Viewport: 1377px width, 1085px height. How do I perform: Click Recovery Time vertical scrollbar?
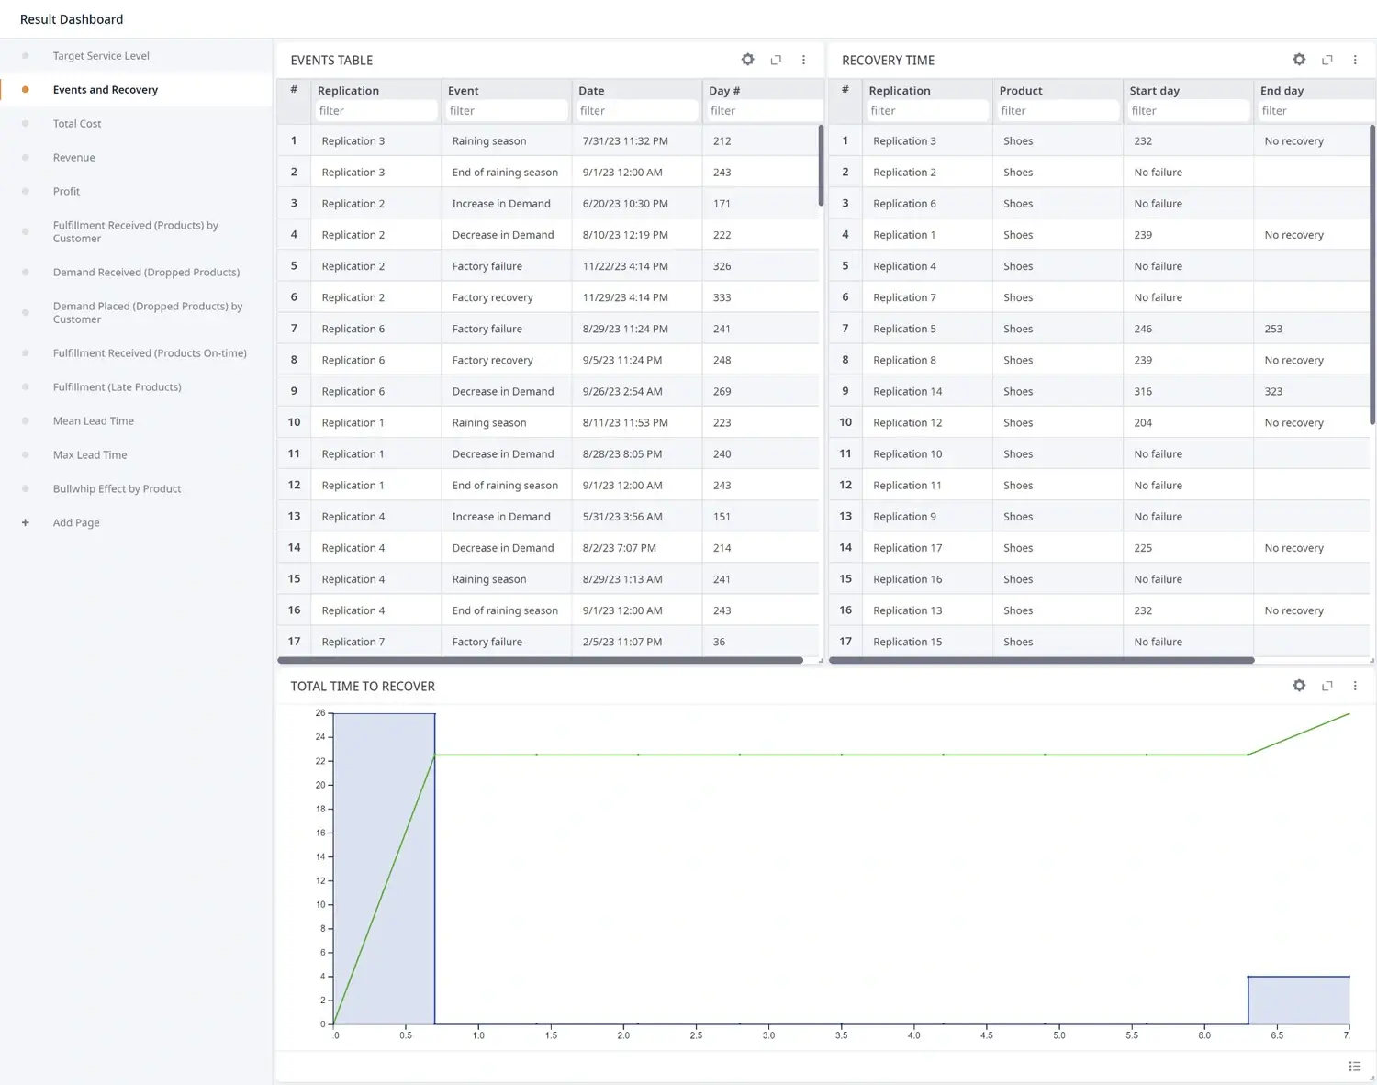click(1372, 275)
